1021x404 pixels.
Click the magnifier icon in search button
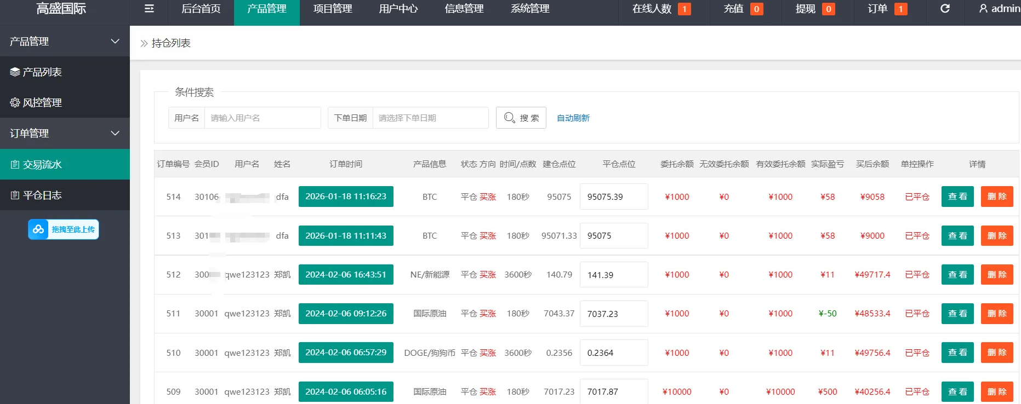point(509,118)
